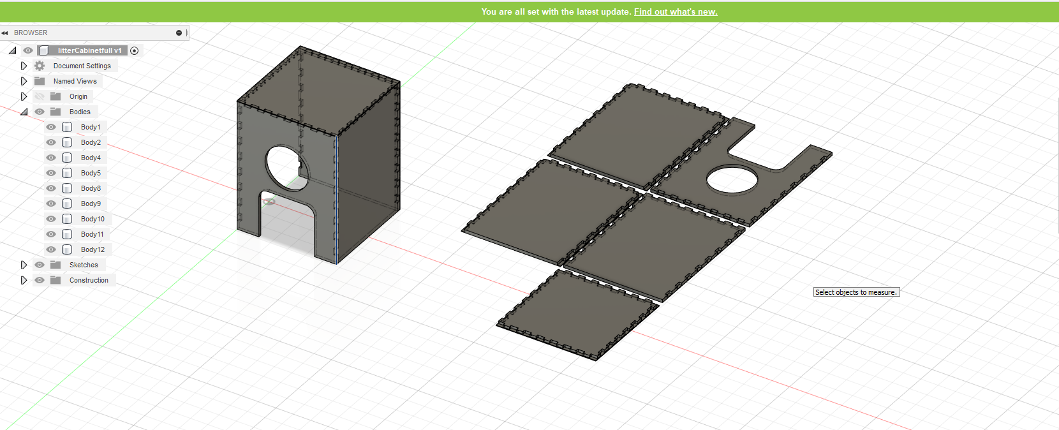Toggle visibility of litterCabinetfull v1 component

(28, 50)
